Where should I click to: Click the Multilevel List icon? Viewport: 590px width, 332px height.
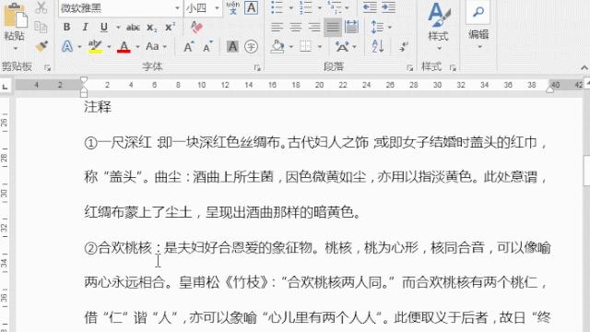coord(335,7)
